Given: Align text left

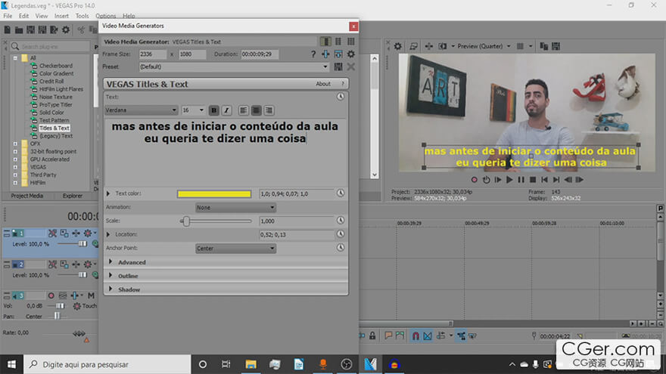Looking at the screenshot, I should click(244, 110).
